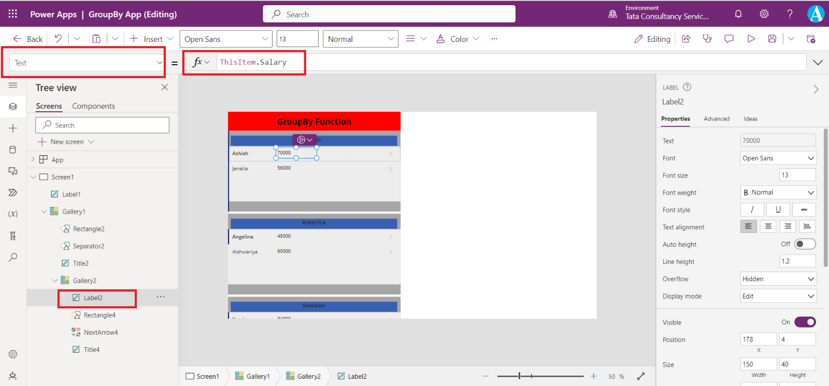
Task: Open the Advanced properties tab
Action: 716,119
